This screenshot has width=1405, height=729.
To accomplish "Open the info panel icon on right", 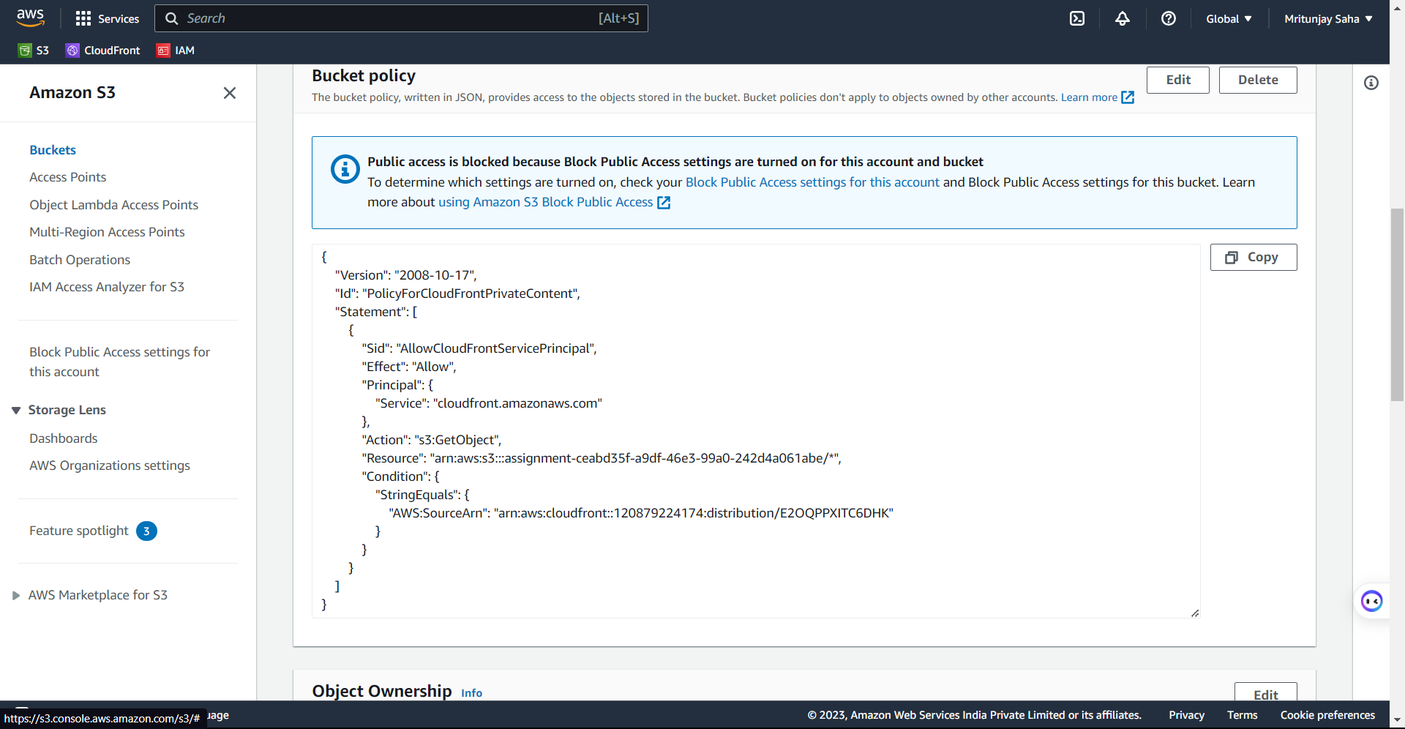I will coord(1371,83).
